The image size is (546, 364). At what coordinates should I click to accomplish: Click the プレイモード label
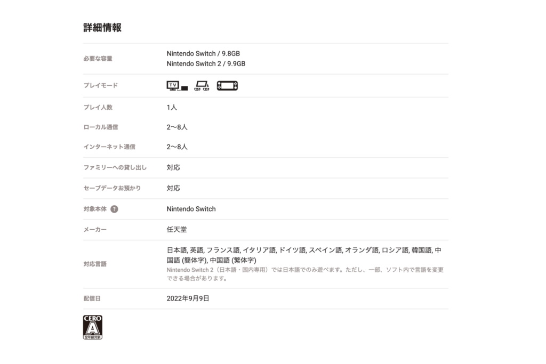point(101,85)
